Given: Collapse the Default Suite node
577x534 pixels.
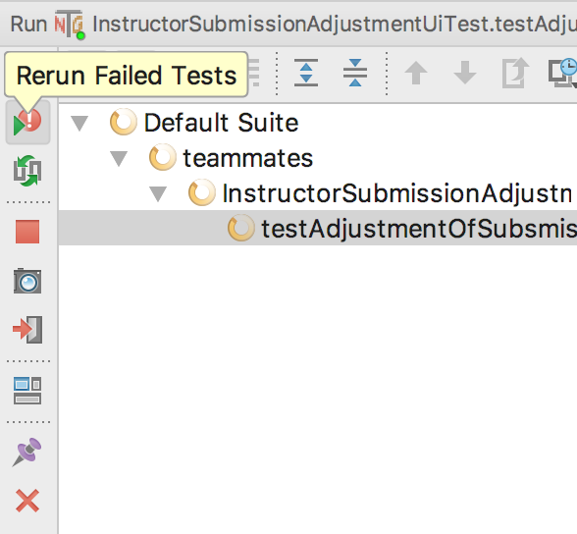Looking at the screenshot, I should point(79,124).
